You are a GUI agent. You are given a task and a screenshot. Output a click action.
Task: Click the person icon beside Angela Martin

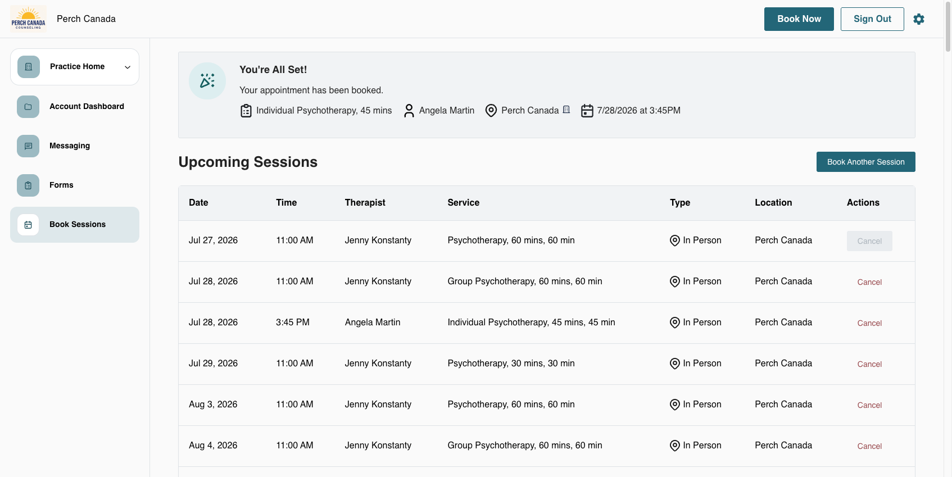pyautogui.click(x=409, y=111)
